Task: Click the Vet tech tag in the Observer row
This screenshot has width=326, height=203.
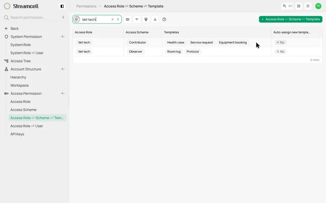Action: tap(84, 51)
